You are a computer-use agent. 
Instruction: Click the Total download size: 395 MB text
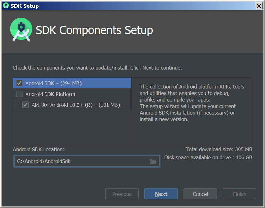219,149
